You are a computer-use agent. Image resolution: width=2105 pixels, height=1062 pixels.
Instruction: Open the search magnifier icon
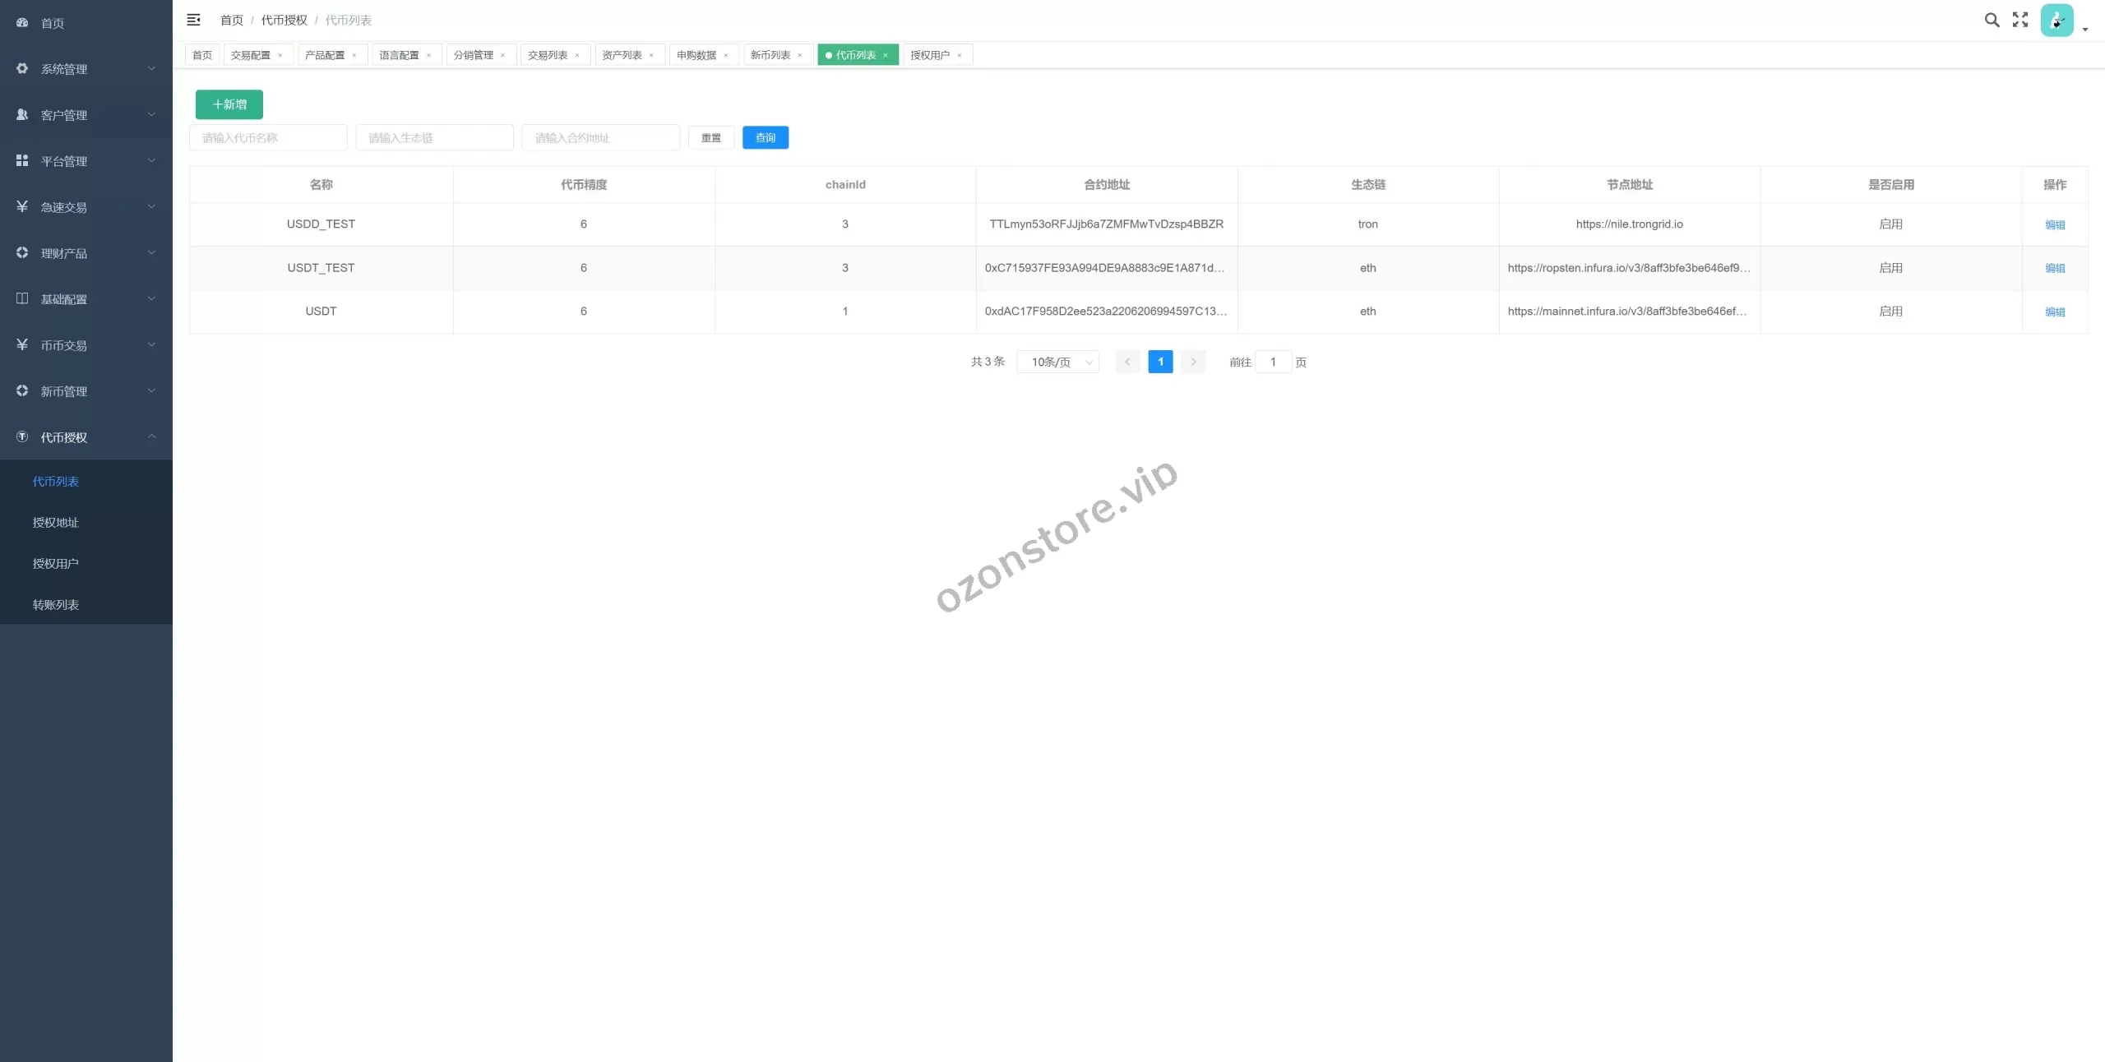1992,20
